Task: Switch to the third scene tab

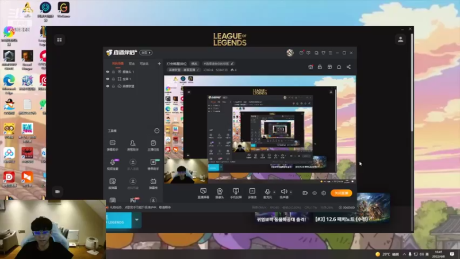Action: 144,63
